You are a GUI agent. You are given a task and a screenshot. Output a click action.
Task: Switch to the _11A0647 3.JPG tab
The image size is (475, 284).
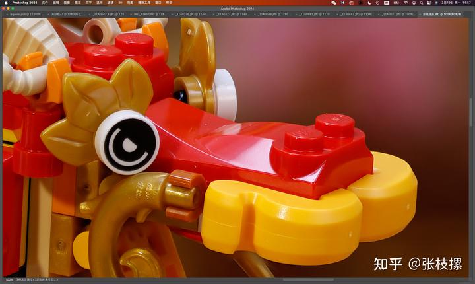[x=110, y=14]
